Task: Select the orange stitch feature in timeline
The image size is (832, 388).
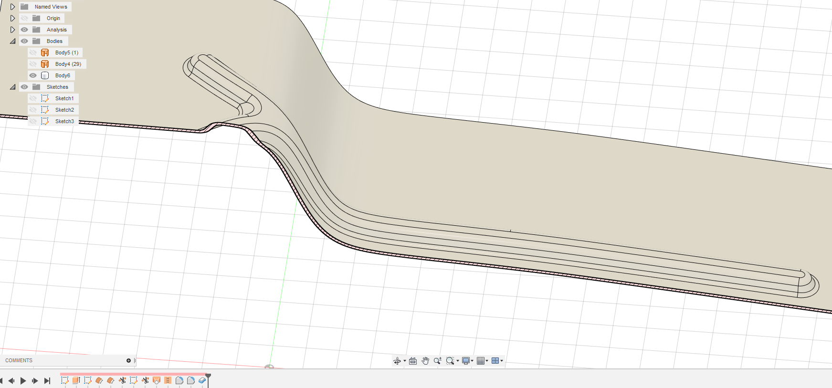Action: pos(168,380)
